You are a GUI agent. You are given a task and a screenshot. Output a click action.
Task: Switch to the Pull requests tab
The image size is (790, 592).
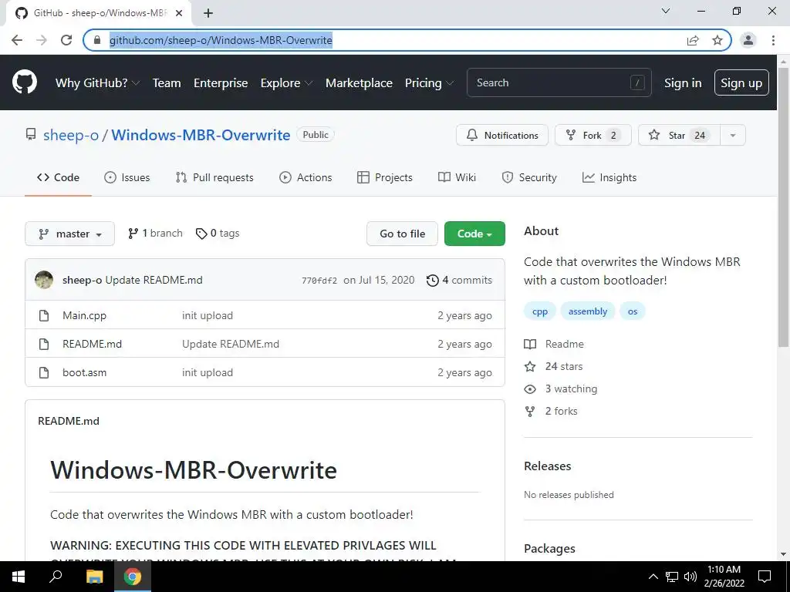(214, 178)
